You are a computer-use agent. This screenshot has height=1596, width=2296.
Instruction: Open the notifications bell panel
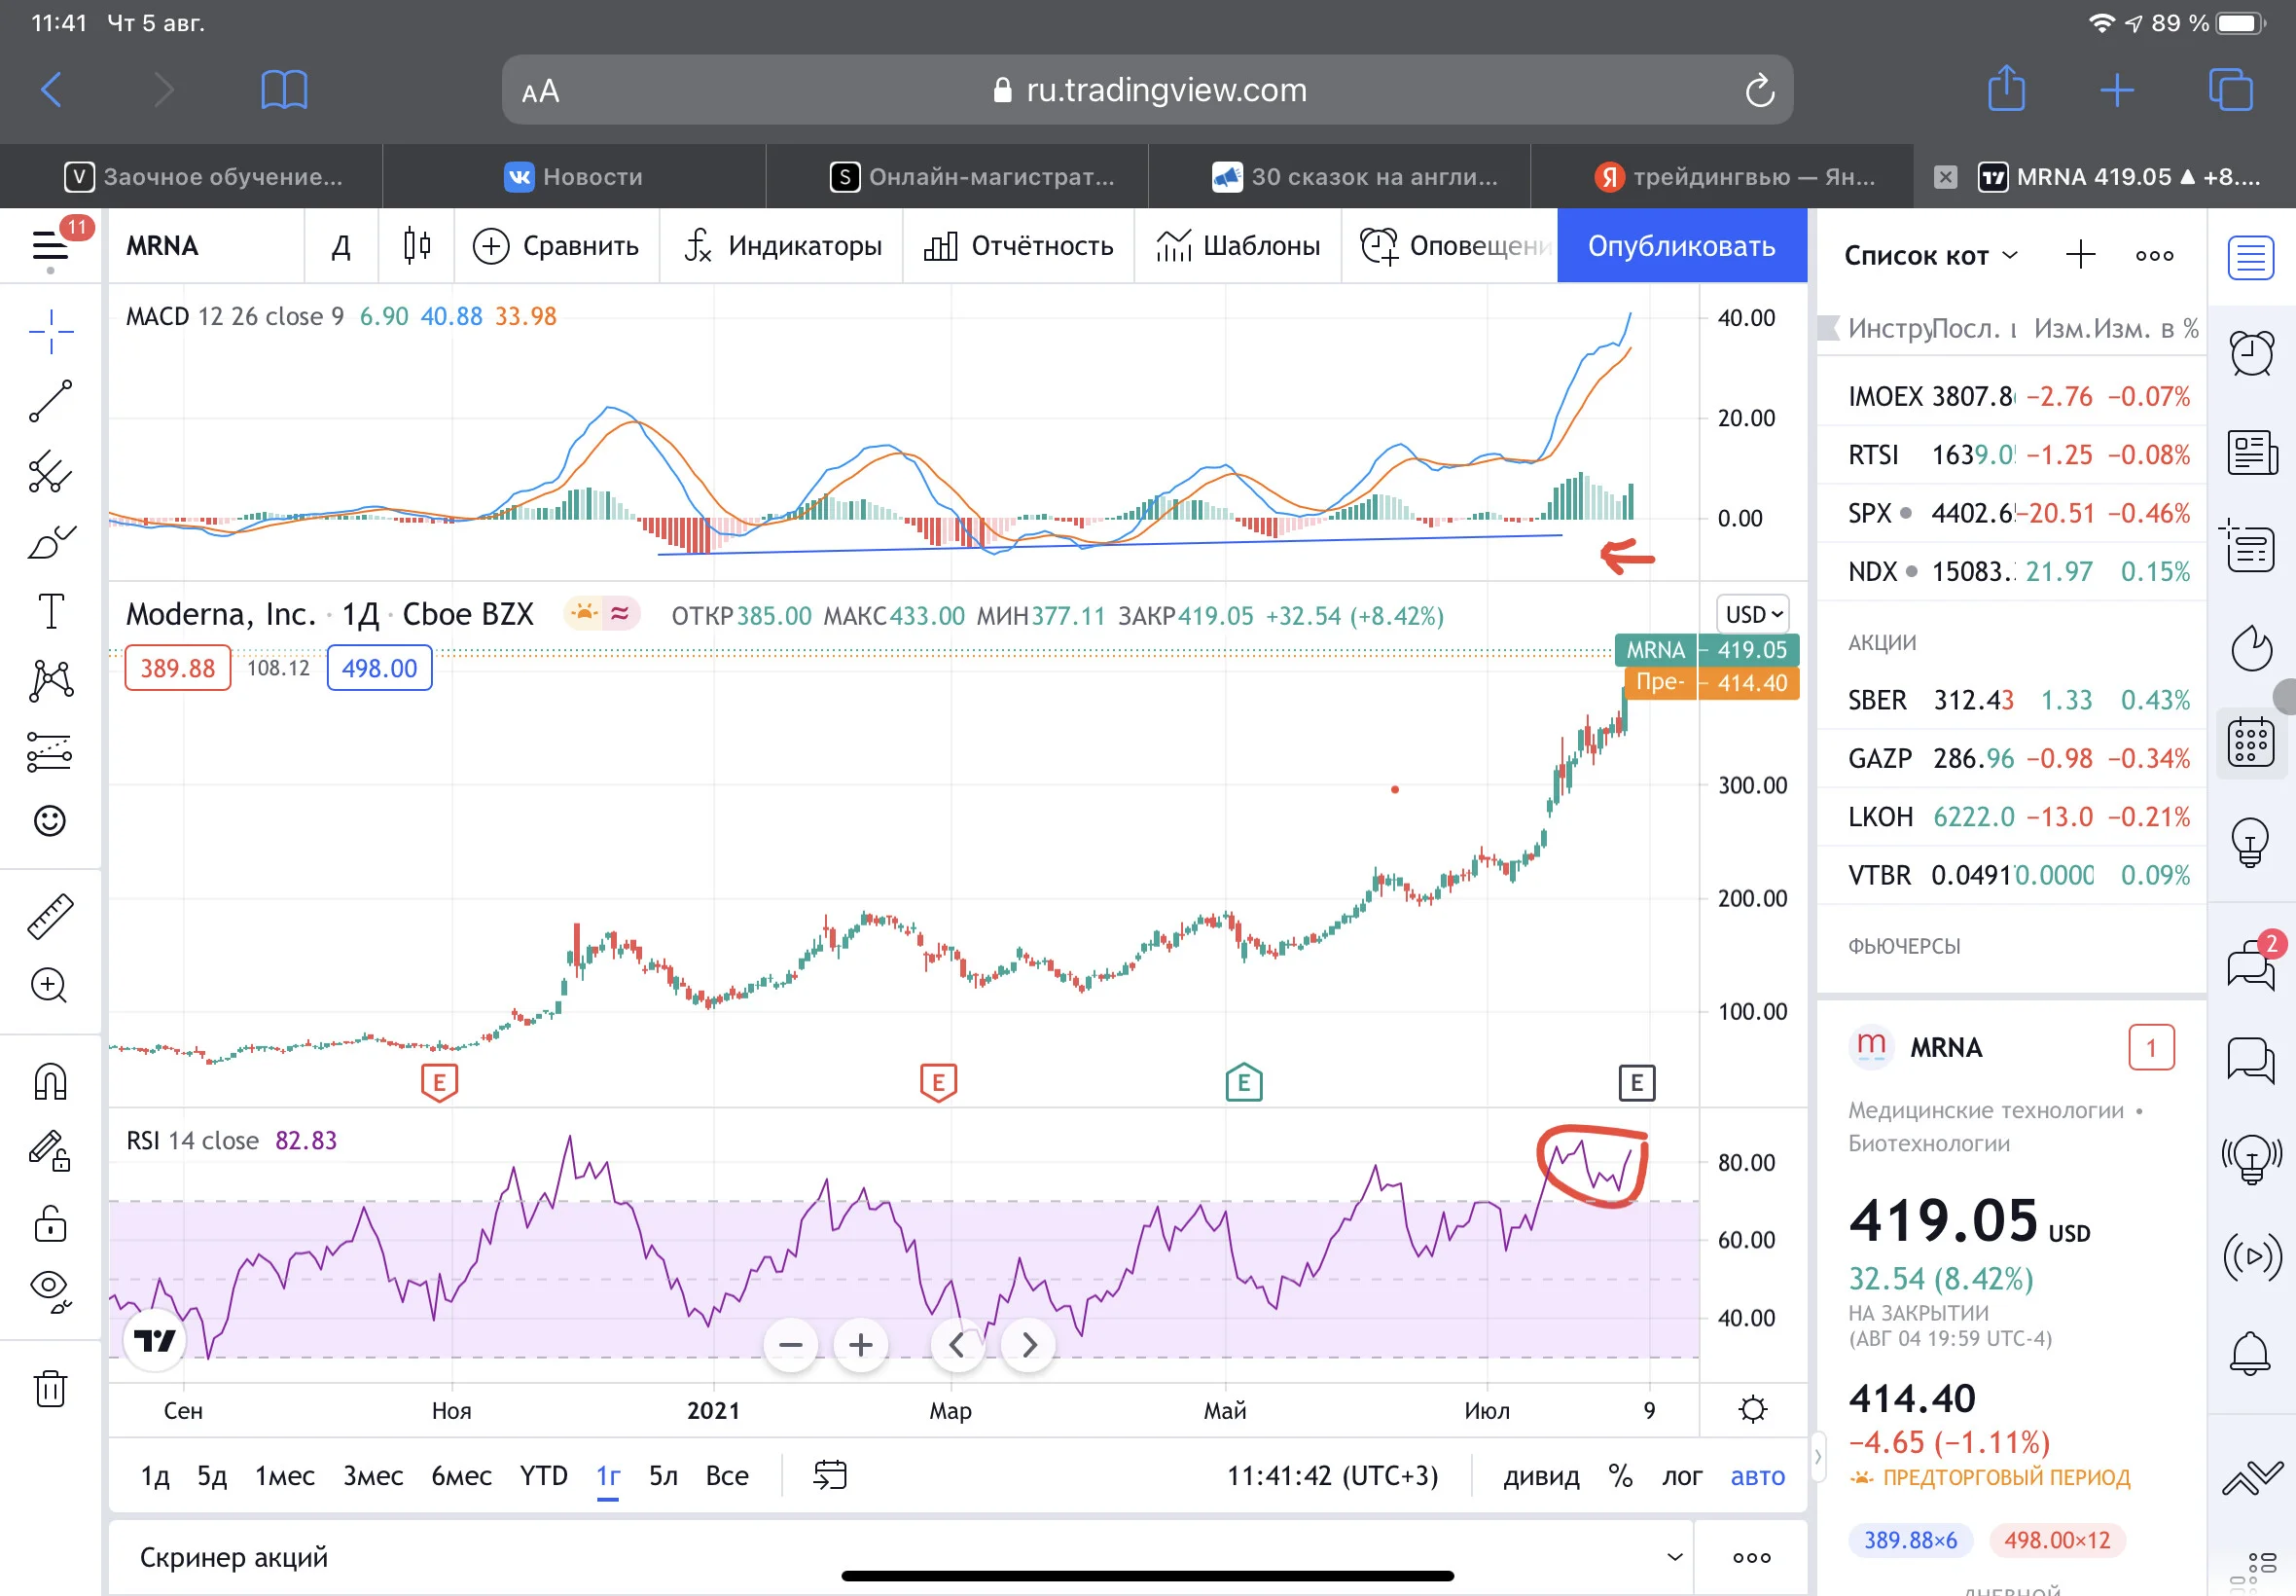[2251, 1353]
